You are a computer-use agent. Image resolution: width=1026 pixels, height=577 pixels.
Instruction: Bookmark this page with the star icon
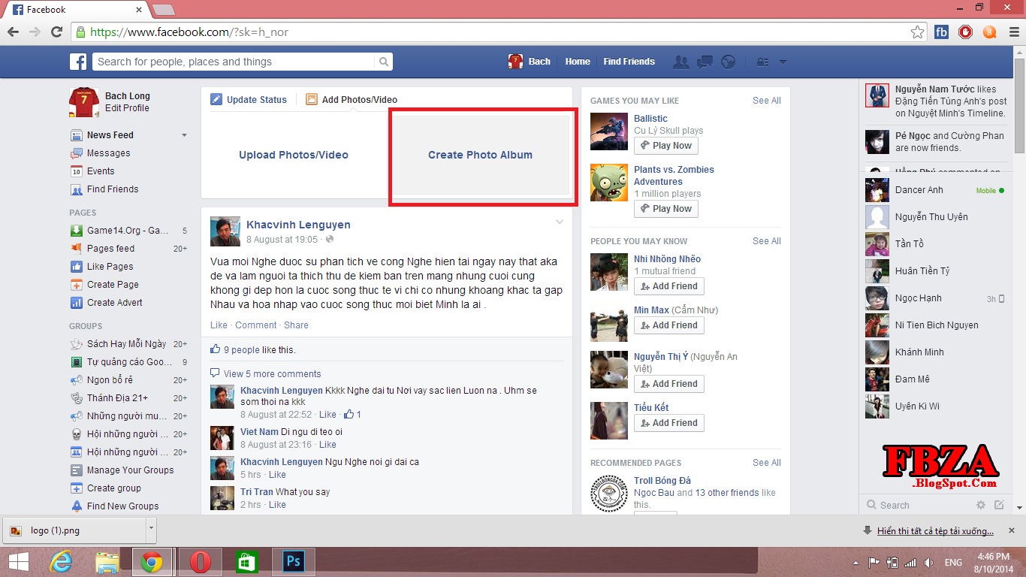(917, 32)
